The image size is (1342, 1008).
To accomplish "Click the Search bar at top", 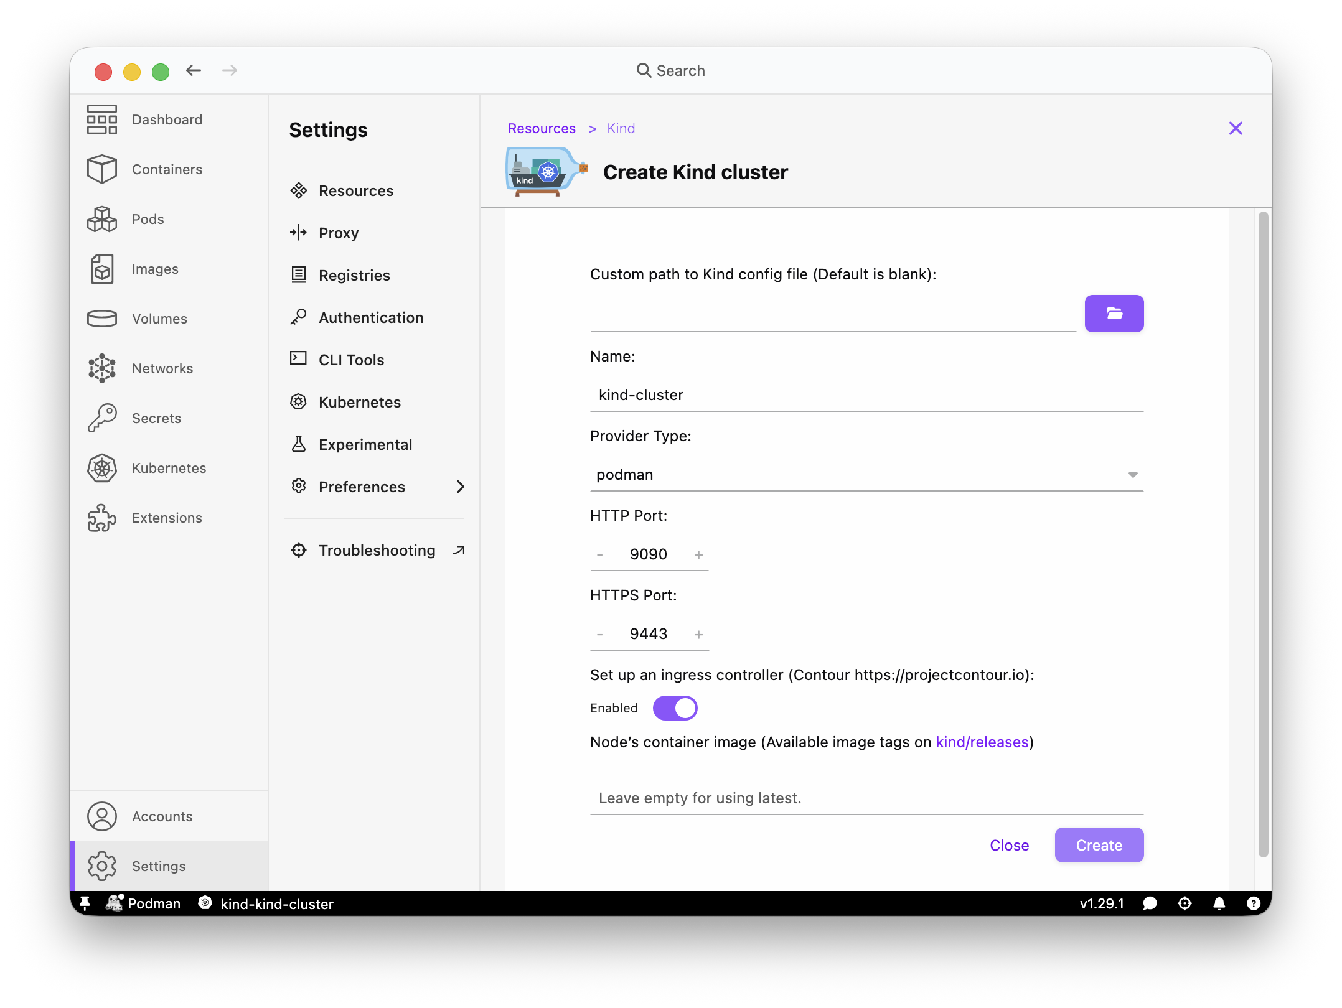I will coord(671,70).
